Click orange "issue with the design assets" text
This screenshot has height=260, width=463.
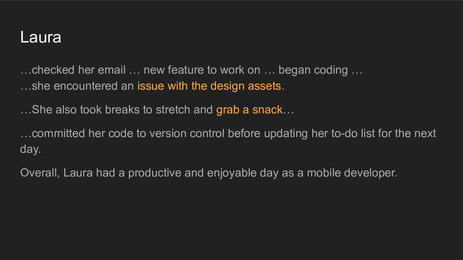coord(209,86)
